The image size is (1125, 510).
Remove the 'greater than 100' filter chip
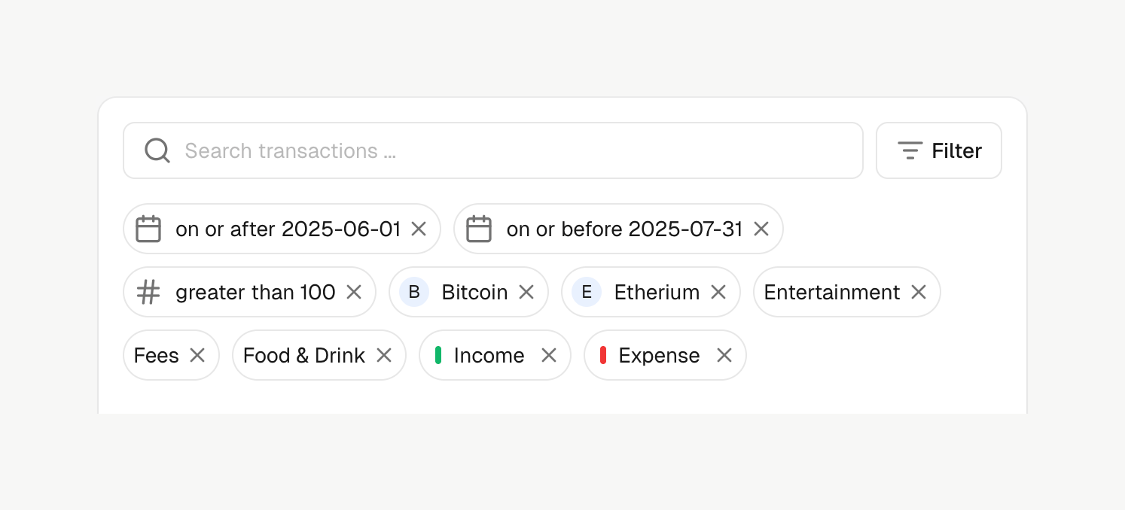(354, 292)
